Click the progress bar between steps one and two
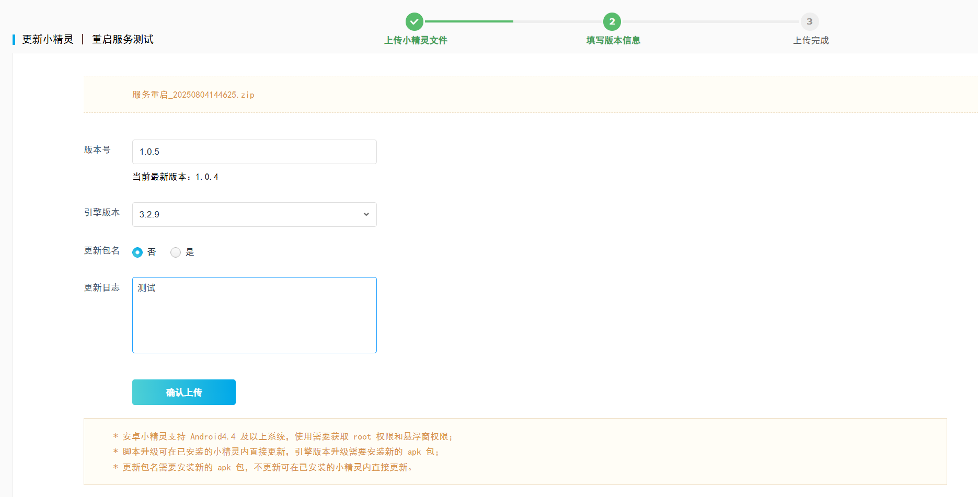 tap(513, 21)
